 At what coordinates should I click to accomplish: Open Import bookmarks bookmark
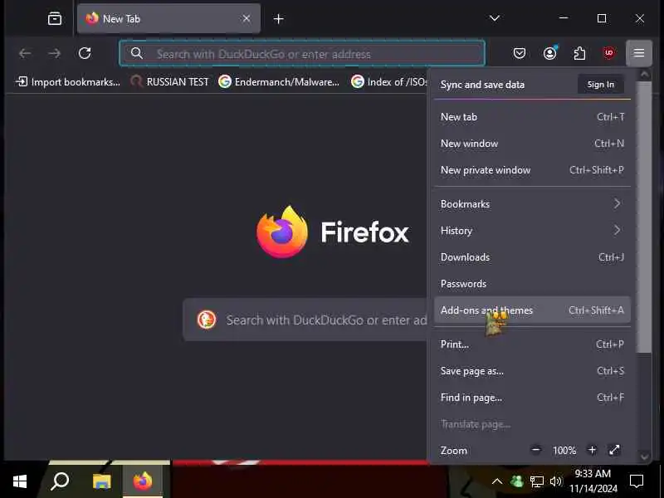coord(68,81)
